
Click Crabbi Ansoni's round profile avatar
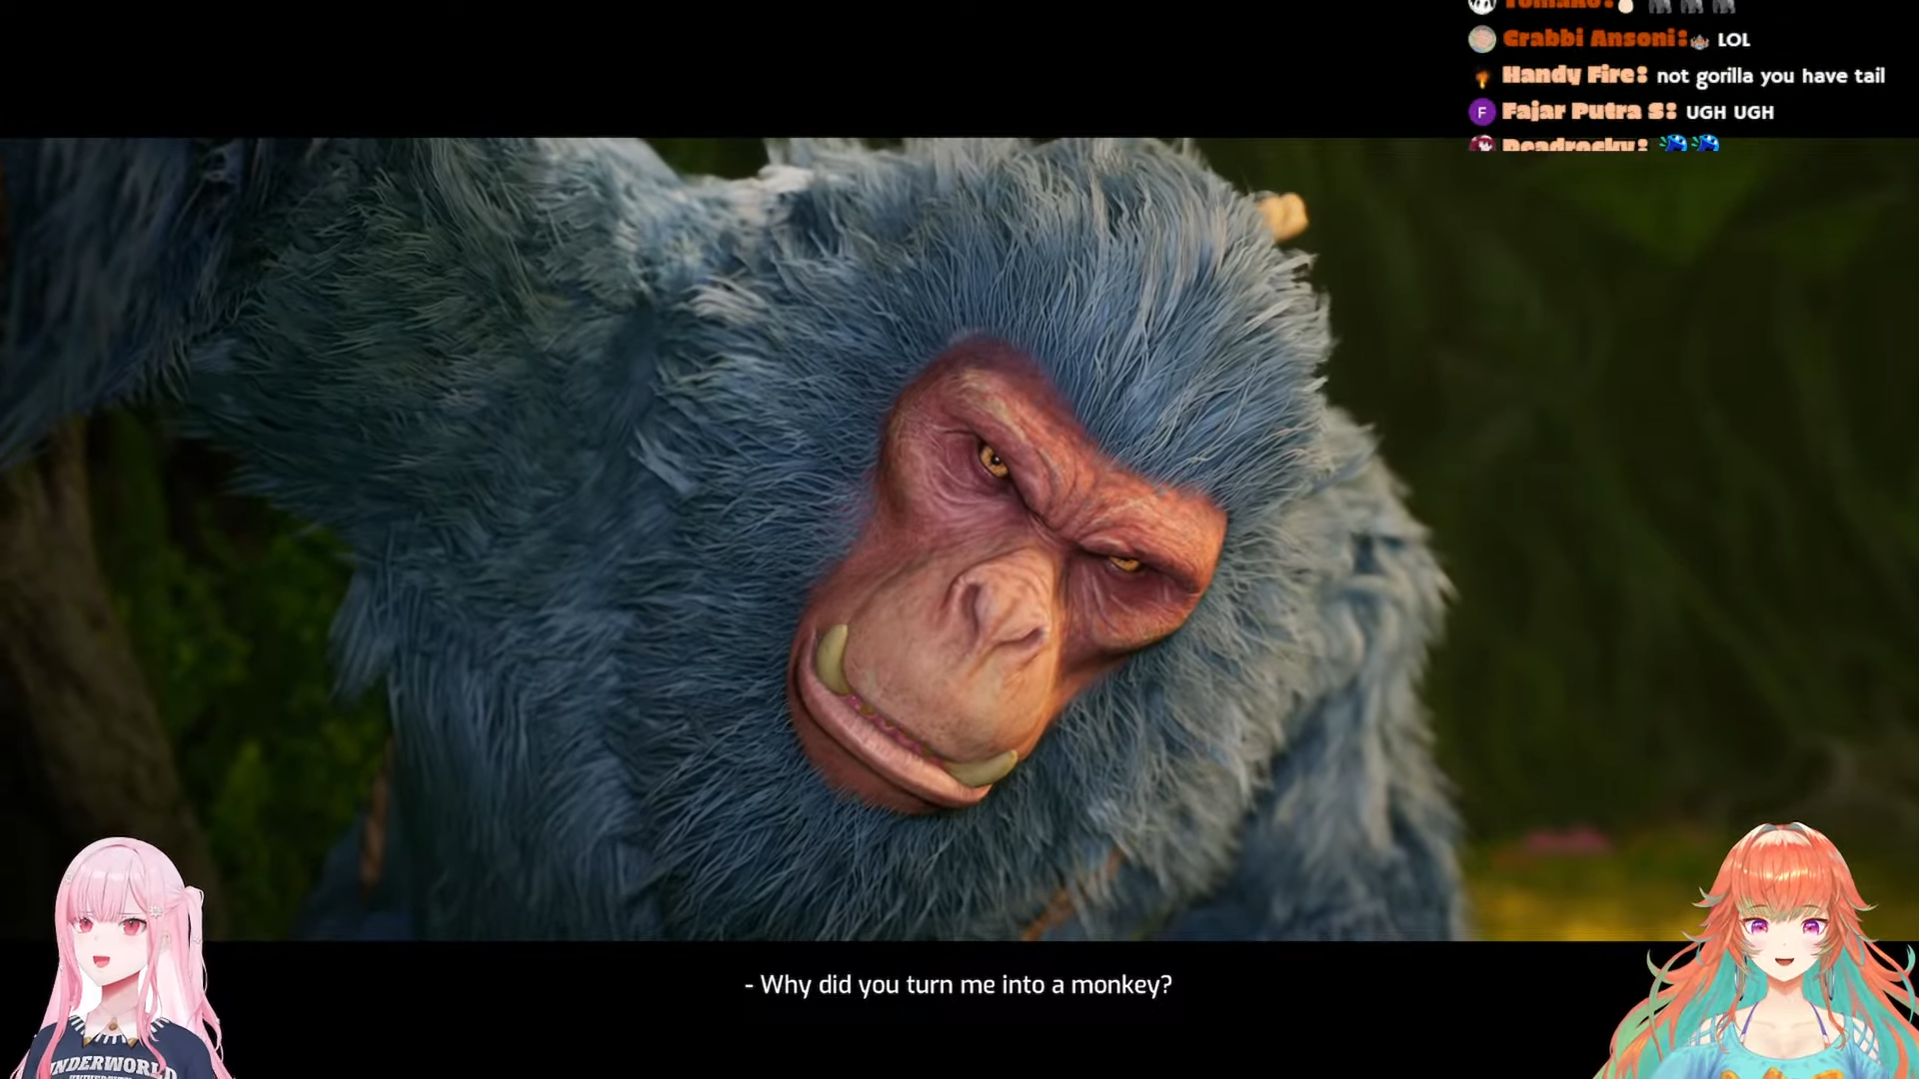(1481, 39)
